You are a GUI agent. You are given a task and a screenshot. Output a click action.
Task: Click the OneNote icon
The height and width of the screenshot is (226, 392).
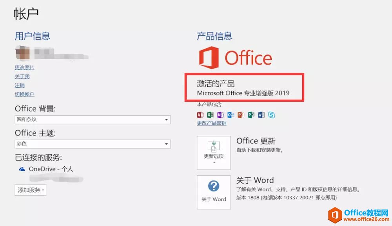[x=220, y=115]
